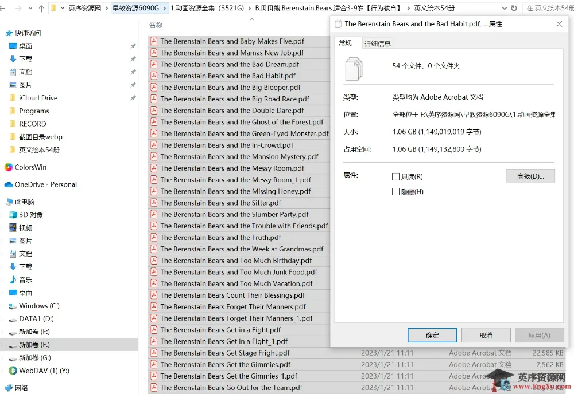574x394 pixels.
Task: Select The Berenstain Bears Count Their Blessings.pdf
Action: 232,295
